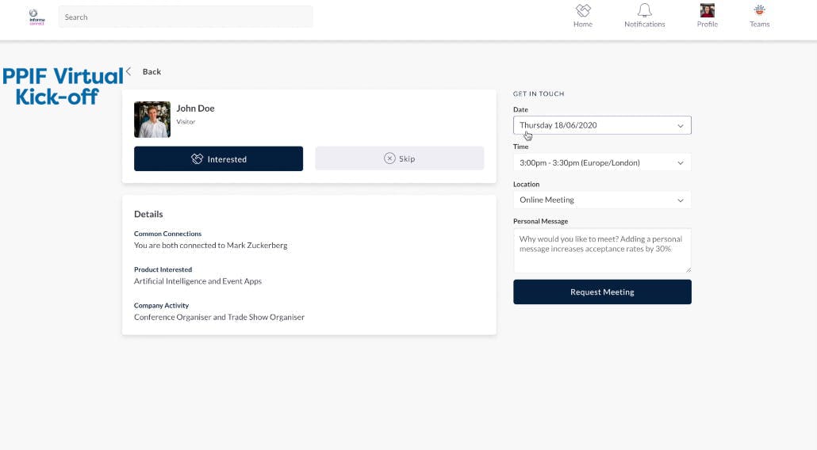Click in the Search field
The width and height of the screenshot is (817, 450).
tap(186, 17)
